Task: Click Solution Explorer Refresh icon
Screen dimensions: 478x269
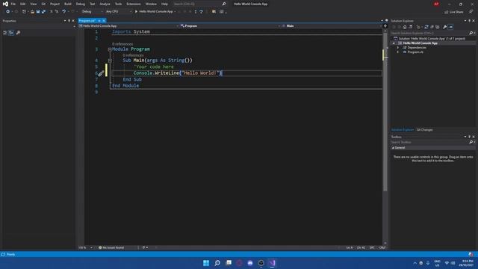Action: [x=426, y=27]
